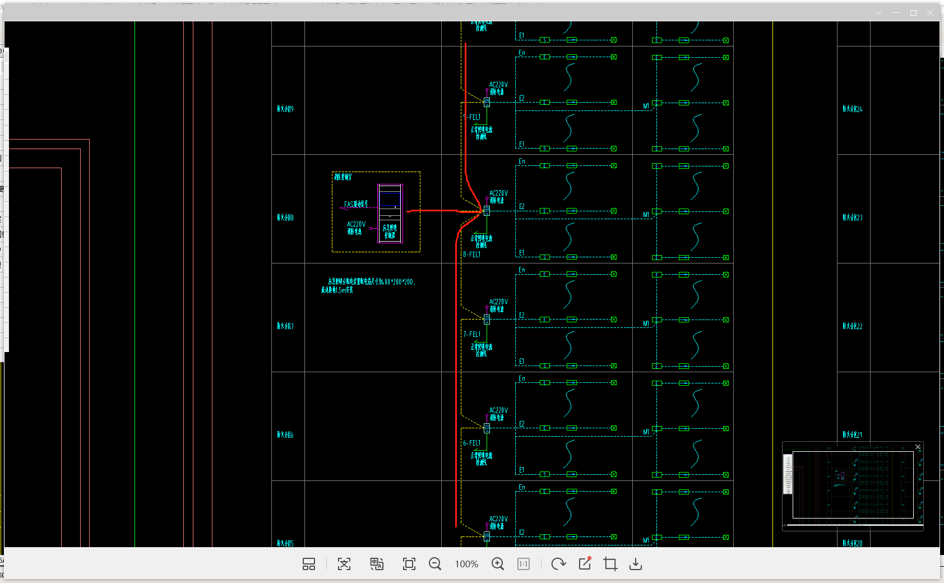Fit the image to the window

point(409,564)
